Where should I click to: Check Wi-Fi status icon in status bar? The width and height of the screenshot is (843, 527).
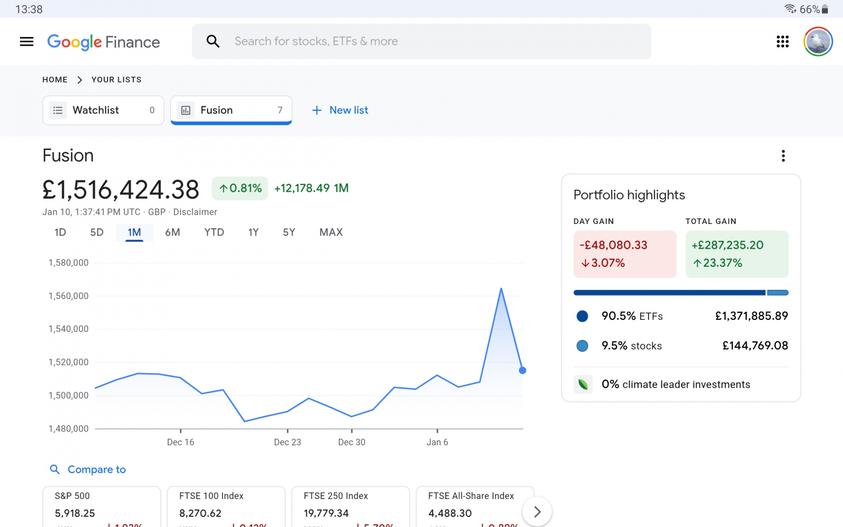(790, 9)
